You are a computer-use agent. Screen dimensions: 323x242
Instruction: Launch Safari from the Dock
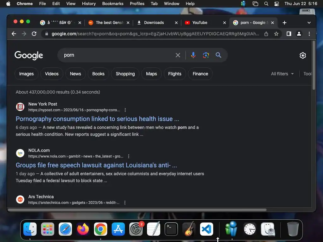[65, 229]
